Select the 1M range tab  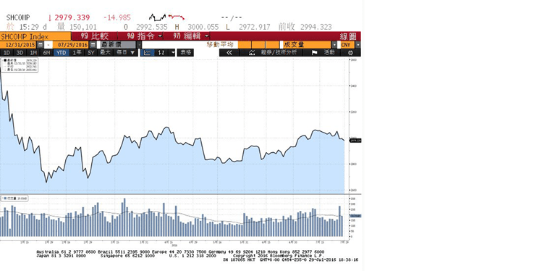coord(33,53)
